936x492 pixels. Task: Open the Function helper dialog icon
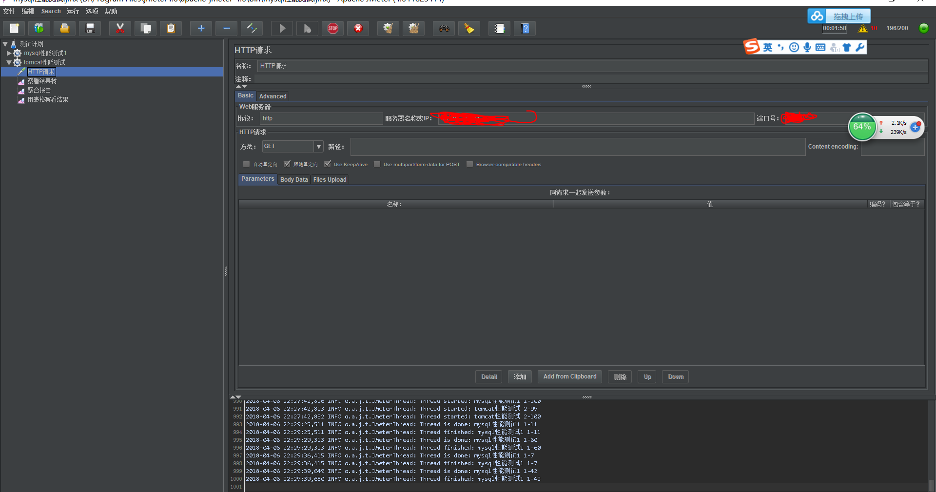(x=499, y=28)
